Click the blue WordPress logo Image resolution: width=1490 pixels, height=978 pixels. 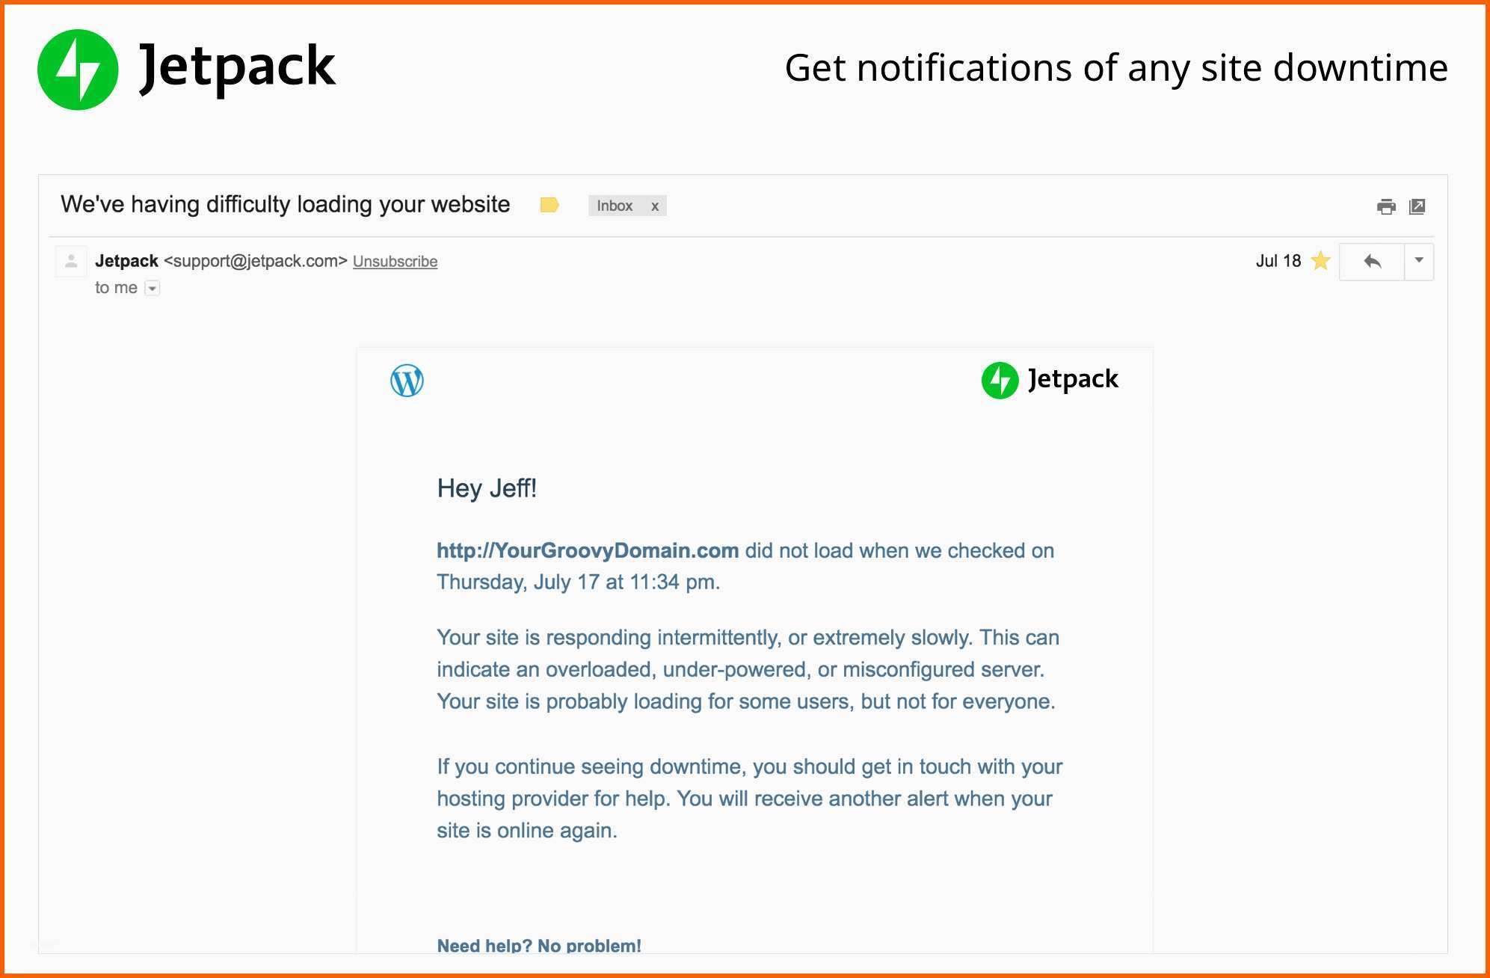tap(407, 381)
